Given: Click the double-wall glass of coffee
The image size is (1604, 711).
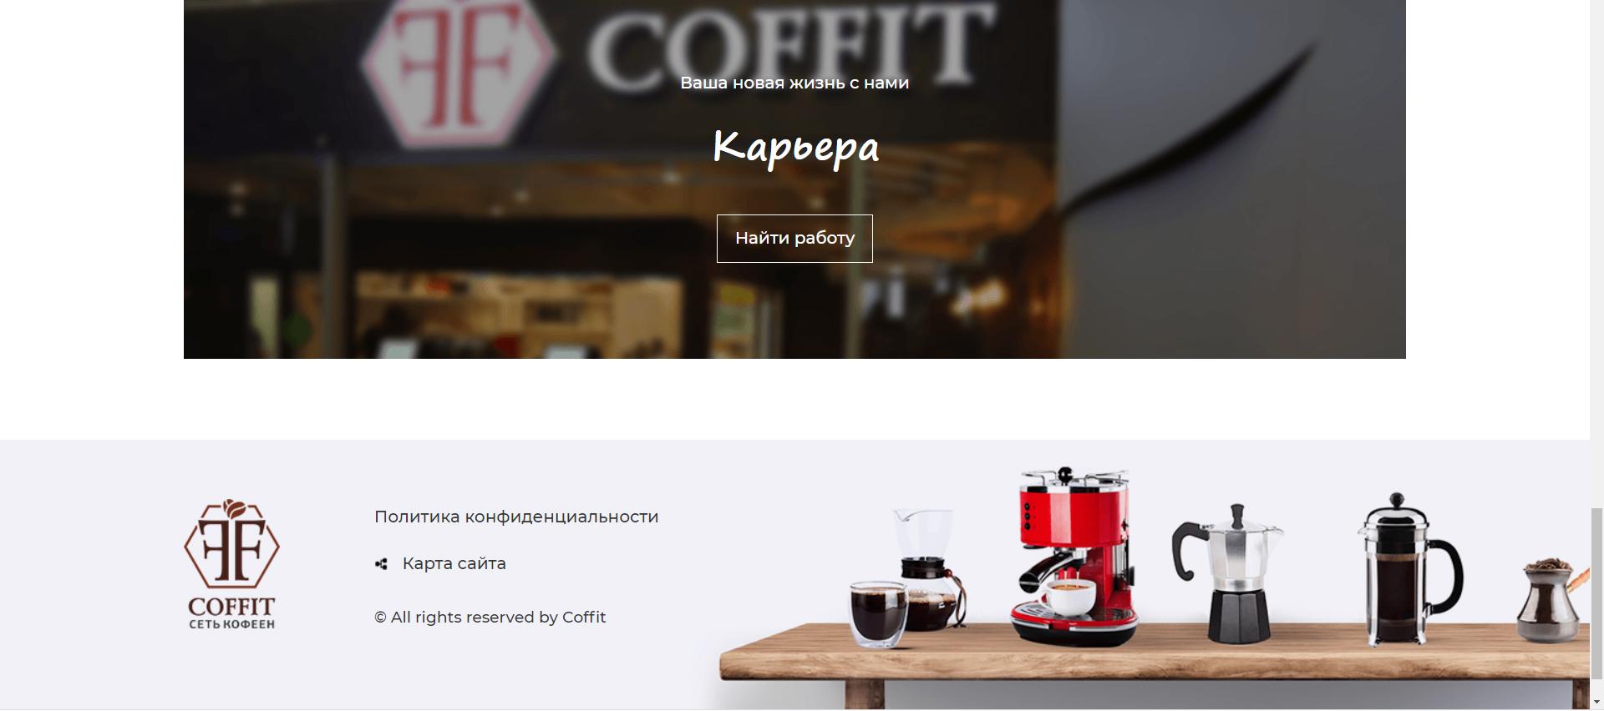Looking at the screenshot, I should point(878,614).
